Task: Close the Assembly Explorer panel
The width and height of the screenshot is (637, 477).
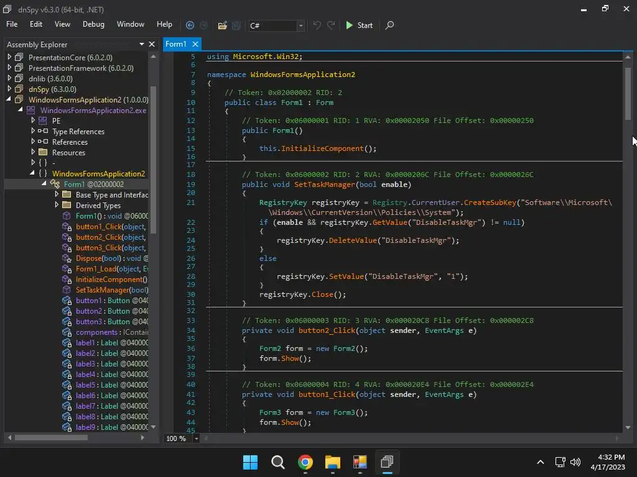Action: (152, 44)
